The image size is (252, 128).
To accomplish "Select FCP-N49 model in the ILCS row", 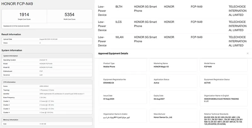I will [x=197, y=22].
